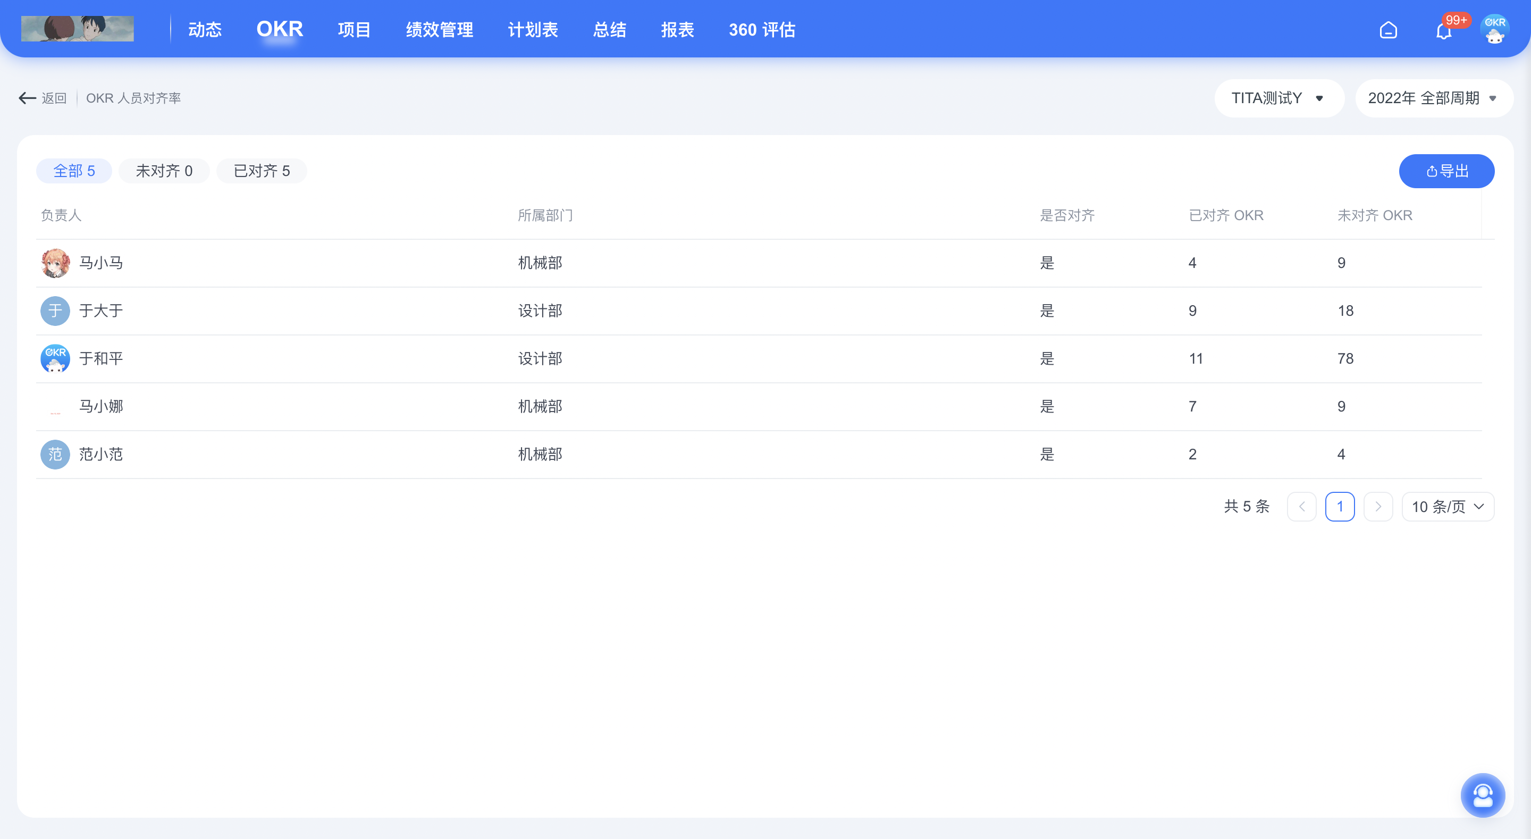Screen dimensions: 1531x839
Task: Open the user profile avatar in header
Action: pyautogui.click(x=1495, y=29)
